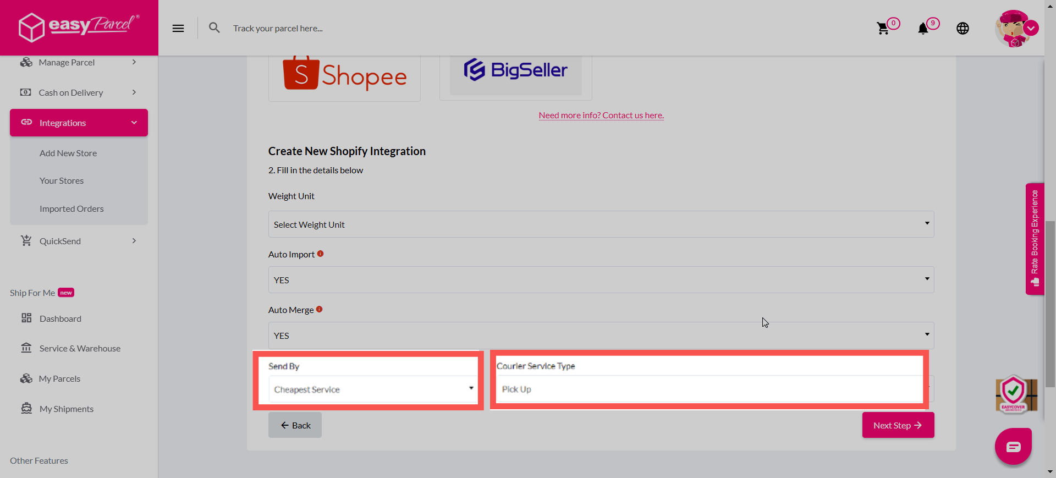
Task: Open My Shipments page
Action: point(67,409)
